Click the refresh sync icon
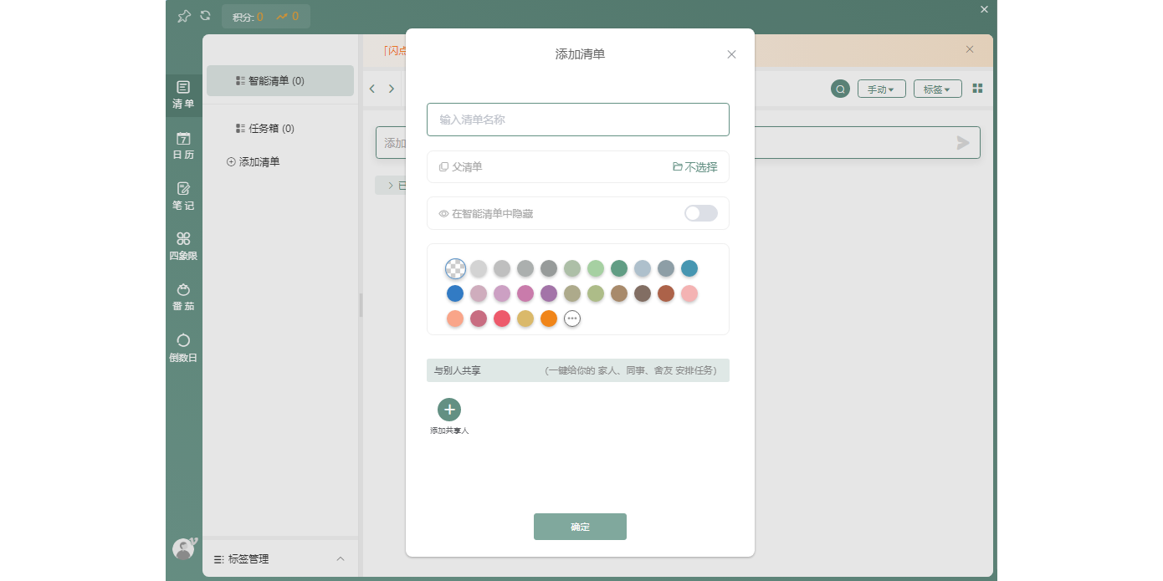 (205, 16)
